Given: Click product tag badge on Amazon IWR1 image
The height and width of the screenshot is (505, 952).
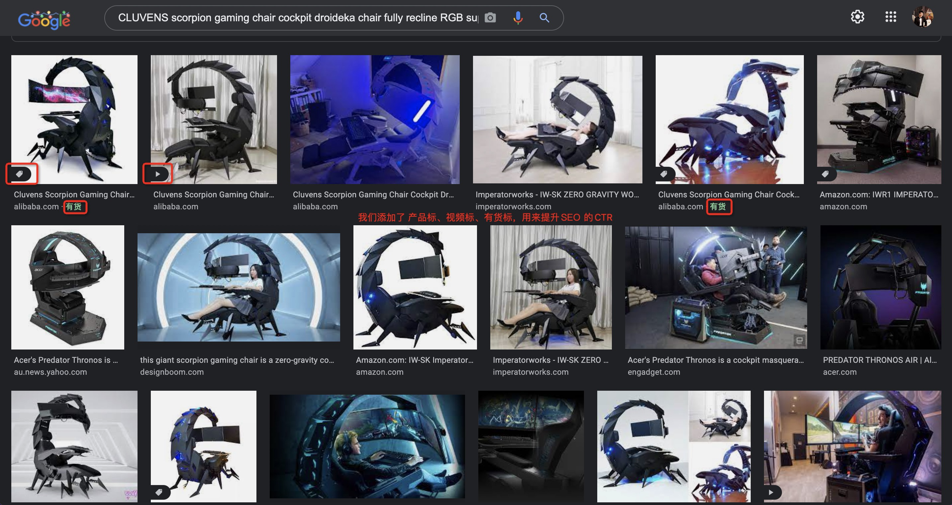Looking at the screenshot, I should [826, 174].
